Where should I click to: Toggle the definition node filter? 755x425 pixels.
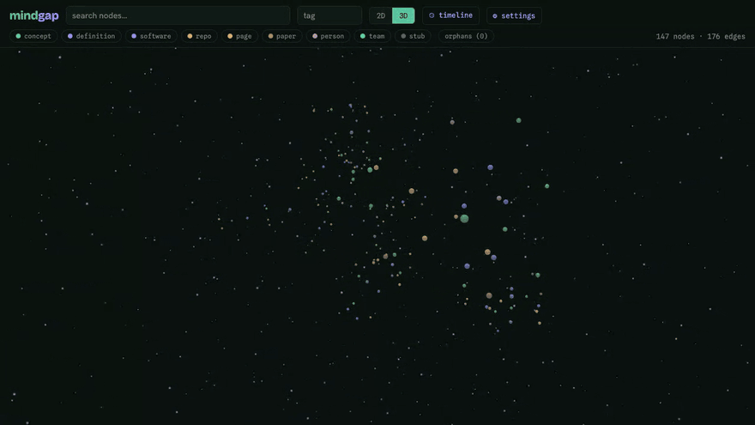click(x=92, y=36)
